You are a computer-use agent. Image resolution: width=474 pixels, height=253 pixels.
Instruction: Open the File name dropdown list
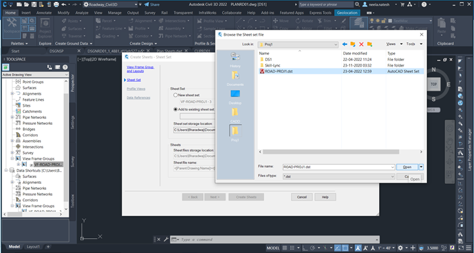(x=393, y=167)
